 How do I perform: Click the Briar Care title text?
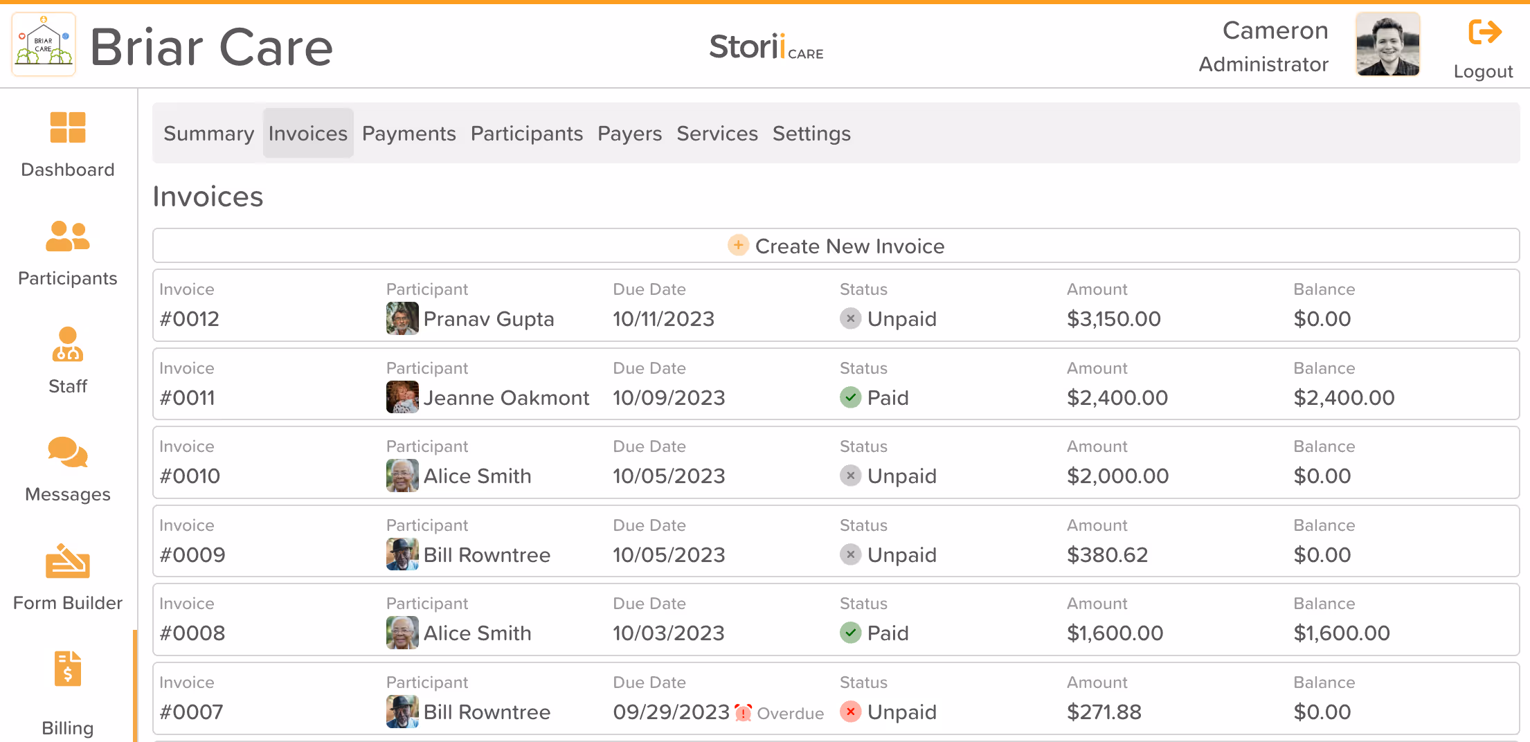click(212, 47)
